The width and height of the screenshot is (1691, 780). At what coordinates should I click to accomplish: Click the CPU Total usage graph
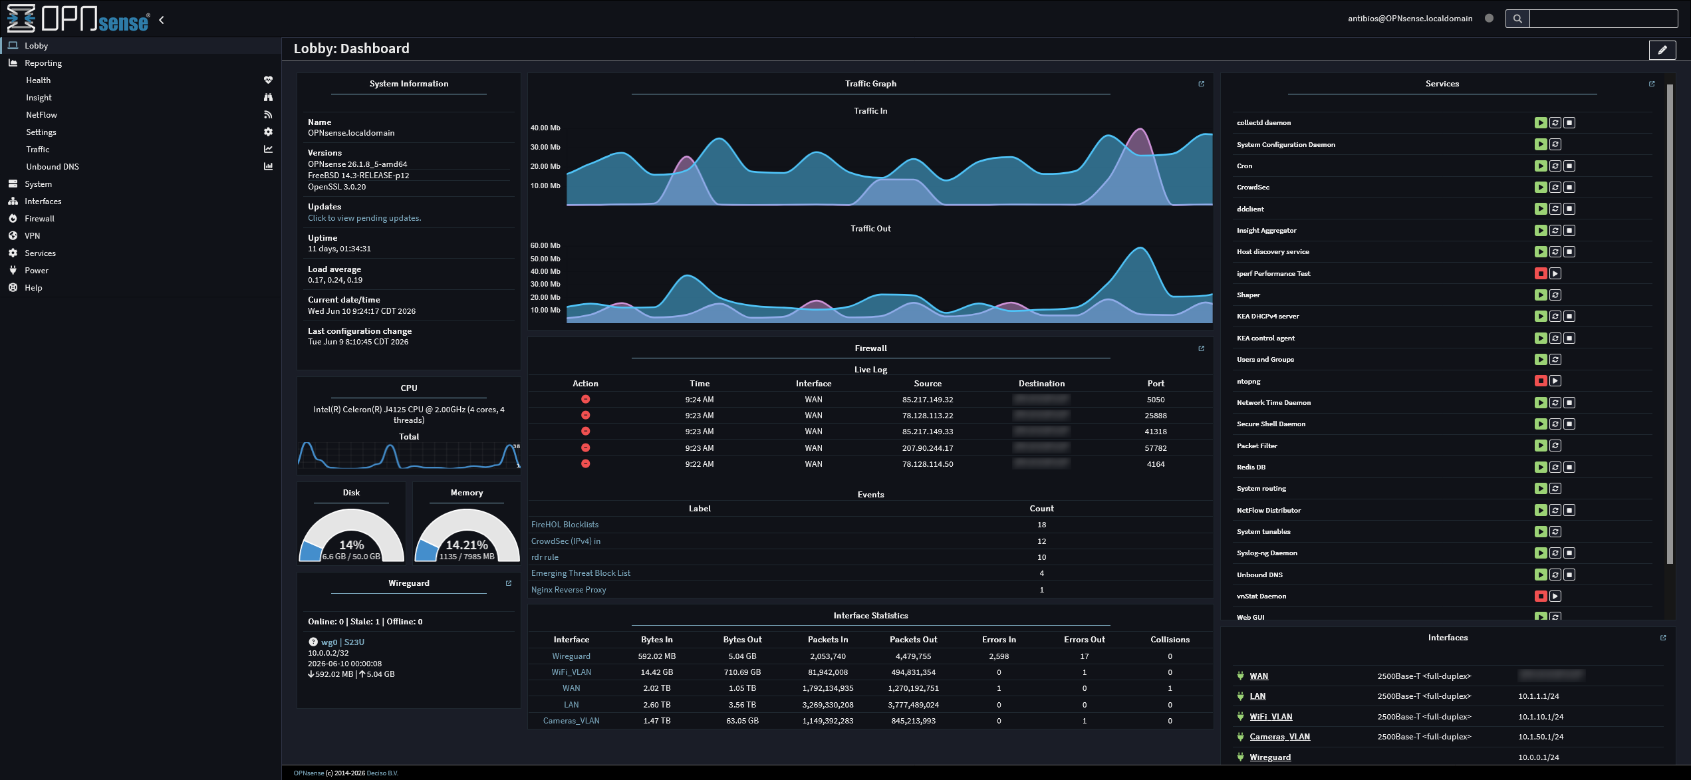409,456
